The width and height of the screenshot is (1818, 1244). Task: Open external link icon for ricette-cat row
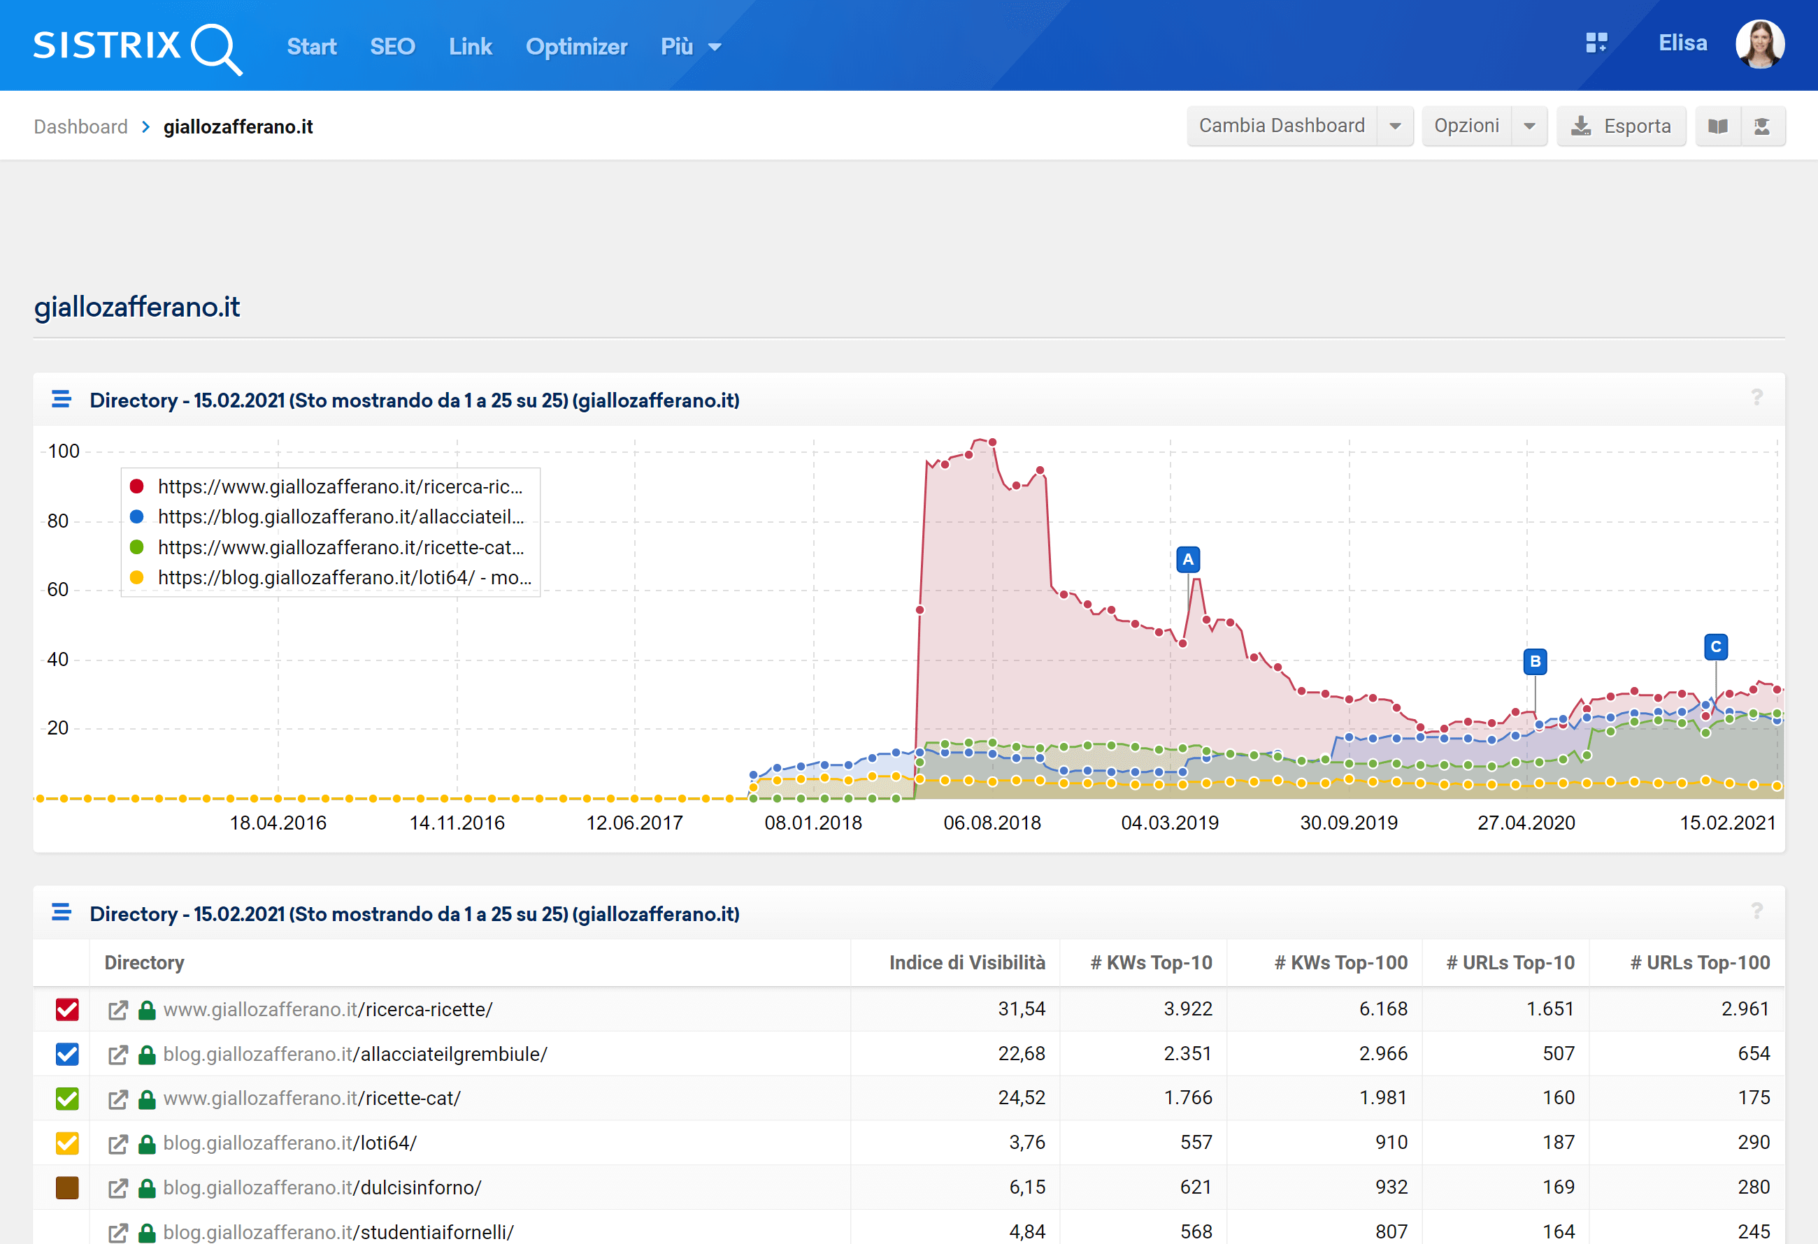(x=118, y=1099)
